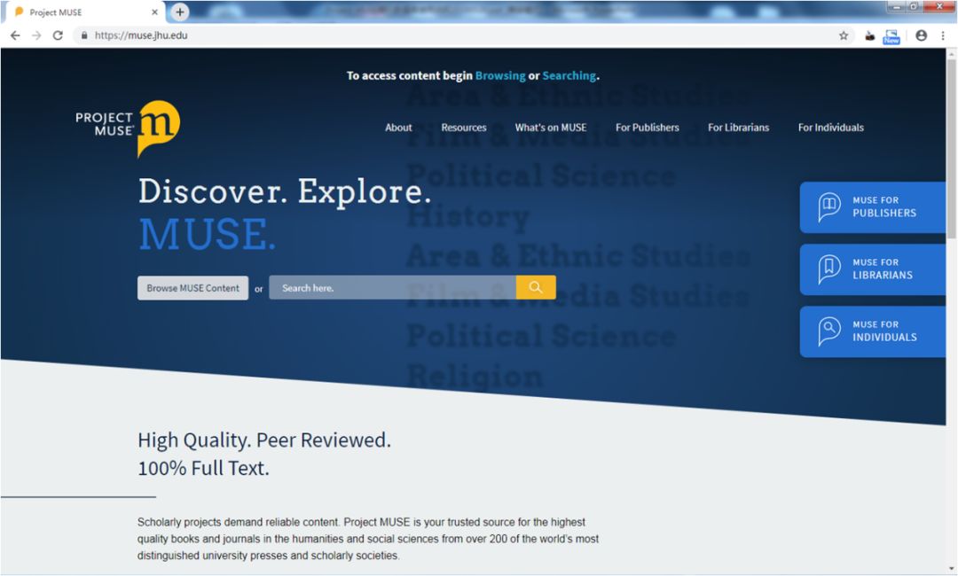The image size is (958, 576).
Task: Click the browser forward arrow
Action: click(x=36, y=35)
